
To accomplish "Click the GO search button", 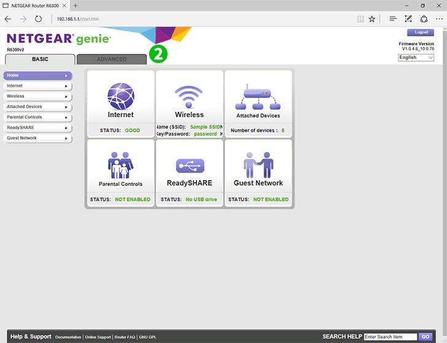I will 426,337.
